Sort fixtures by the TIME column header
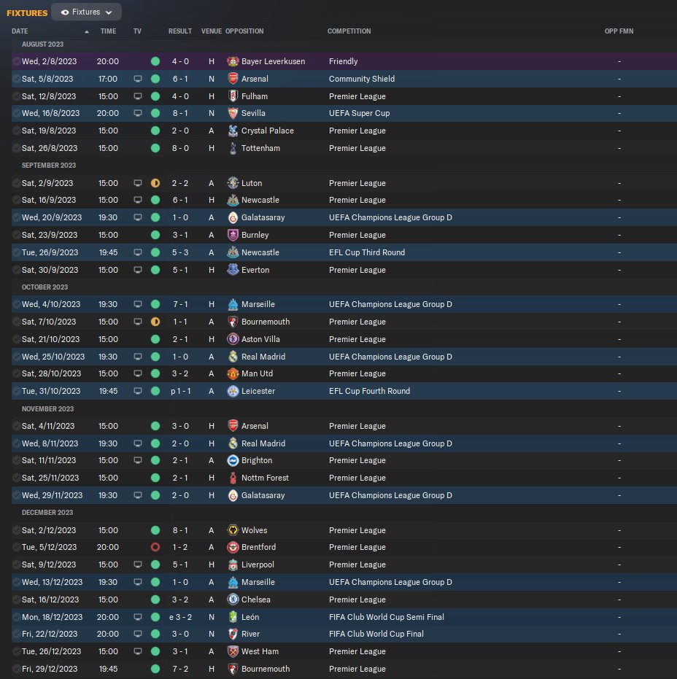Viewport: 677px width, 679px height. [x=108, y=31]
